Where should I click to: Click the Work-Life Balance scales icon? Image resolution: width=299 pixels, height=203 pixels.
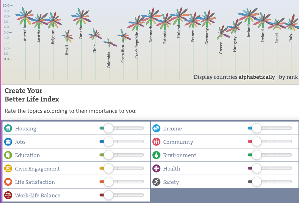[8, 195]
